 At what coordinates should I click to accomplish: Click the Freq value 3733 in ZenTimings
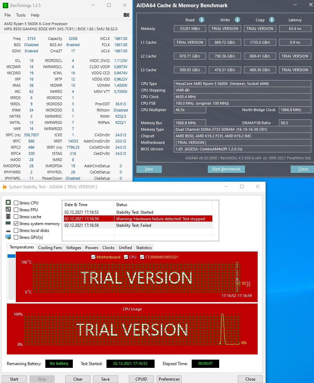click(32, 39)
